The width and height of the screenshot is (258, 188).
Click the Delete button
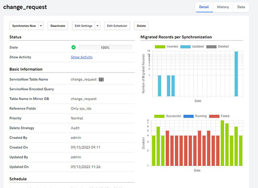(x=142, y=26)
